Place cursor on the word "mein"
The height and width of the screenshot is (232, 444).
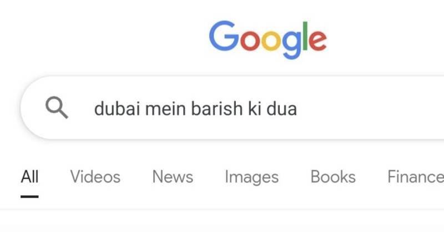point(165,109)
